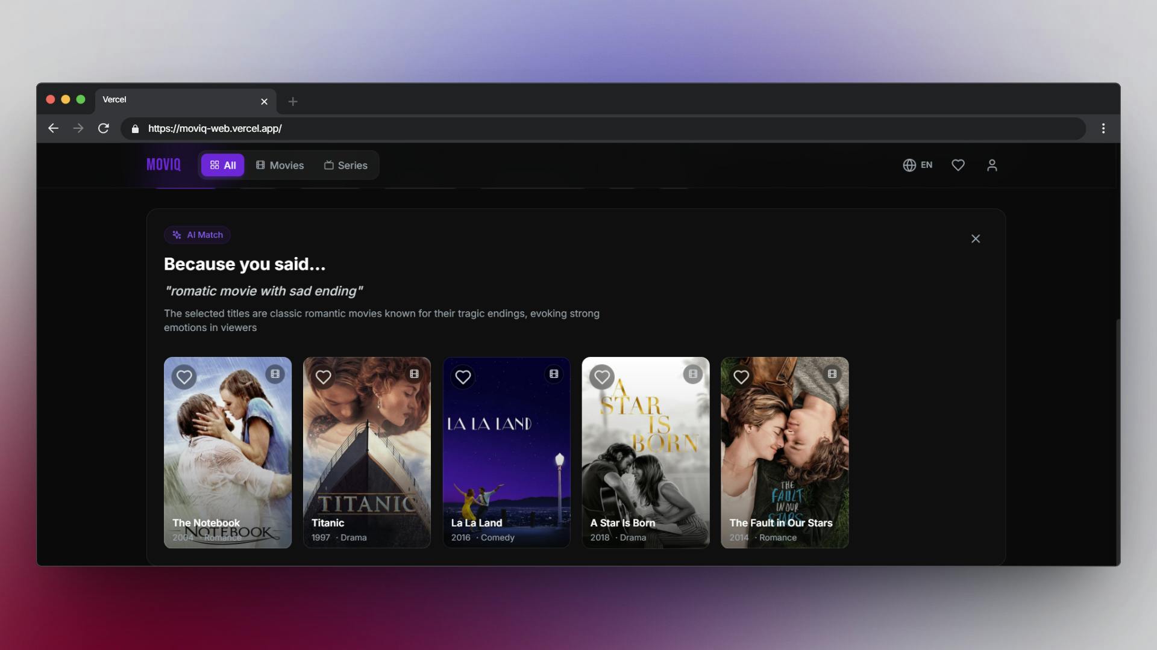Favorite The Notebook with heart icon
1157x650 pixels.
[x=184, y=377]
